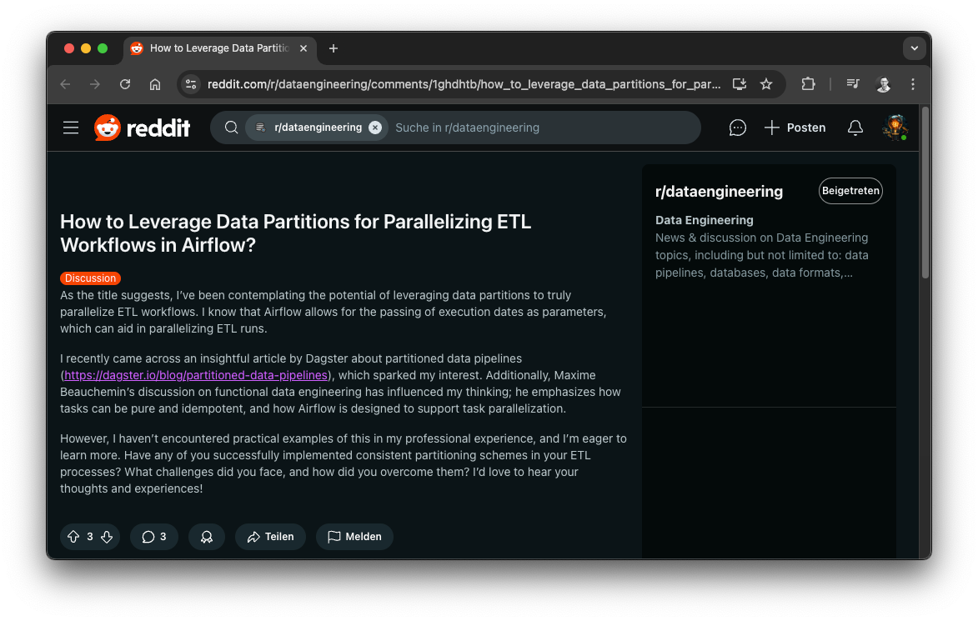This screenshot has height=621, width=978.
Task: Bookmark the page with the star icon
Action: point(766,84)
